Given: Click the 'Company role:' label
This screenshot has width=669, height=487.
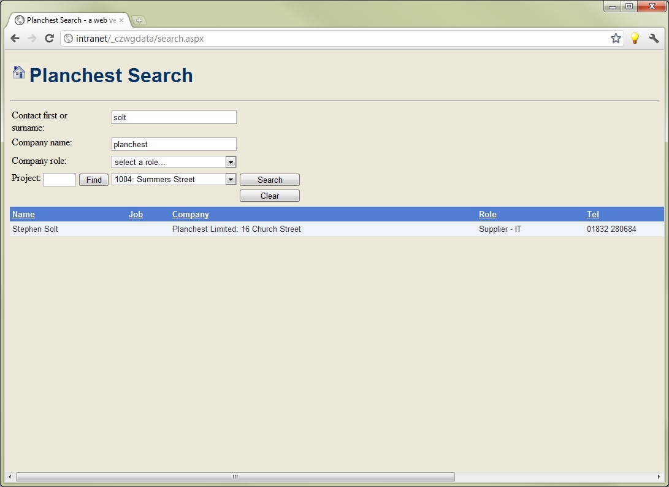Looking at the screenshot, I should (x=39, y=161).
